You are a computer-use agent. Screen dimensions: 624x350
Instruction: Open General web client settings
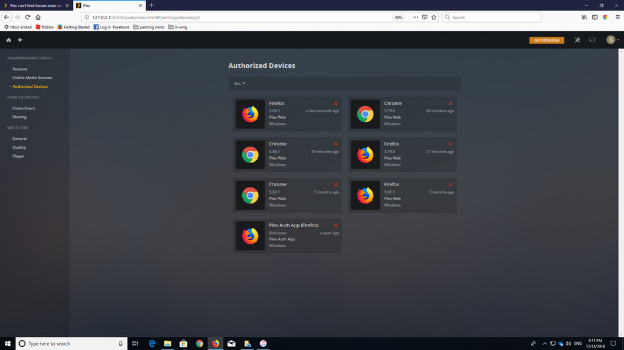(x=19, y=139)
